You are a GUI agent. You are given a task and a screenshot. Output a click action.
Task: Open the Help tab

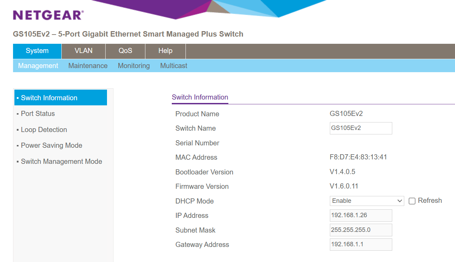point(165,51)
